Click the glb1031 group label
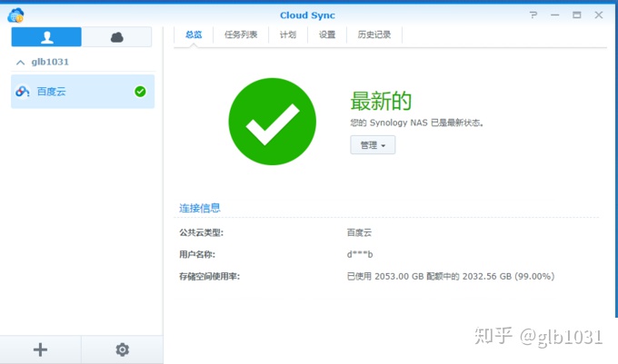 pyautogui.click(x=50, y=62)
